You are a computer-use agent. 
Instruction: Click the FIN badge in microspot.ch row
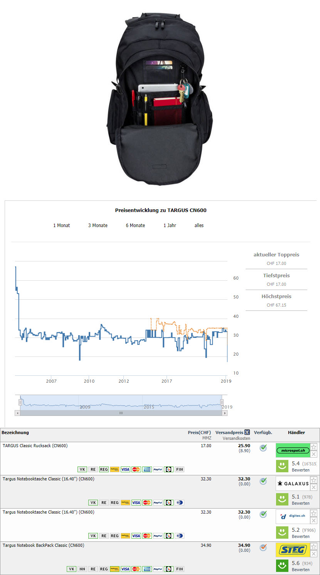click(x=179, y=469)
